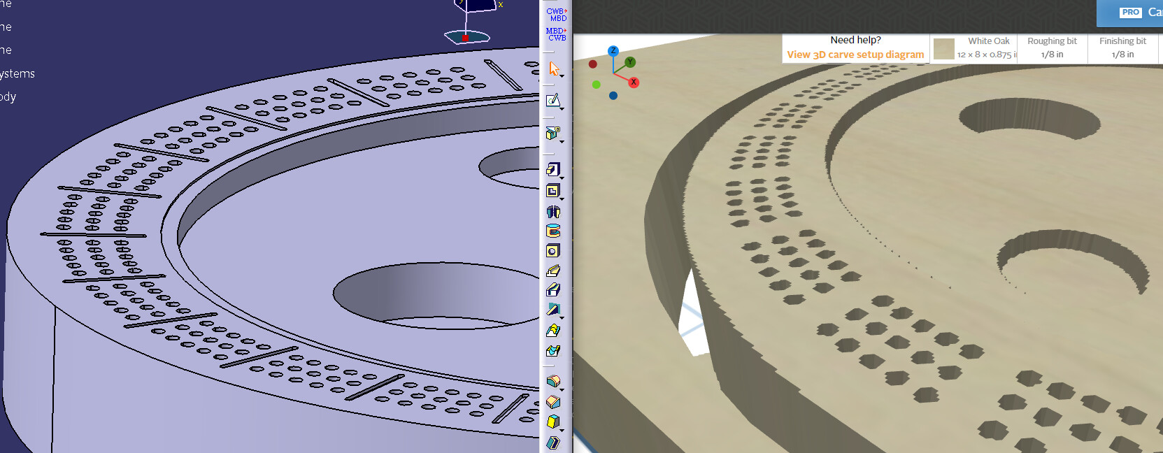Viewport: 1163px width, 453px height.
Task: Choose the Shaft revolve tool
Action: pos(553,212)
